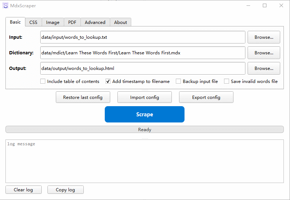The image size is (290, 200).
Task: Go to the PDF tab
Action: coord(72,22)
